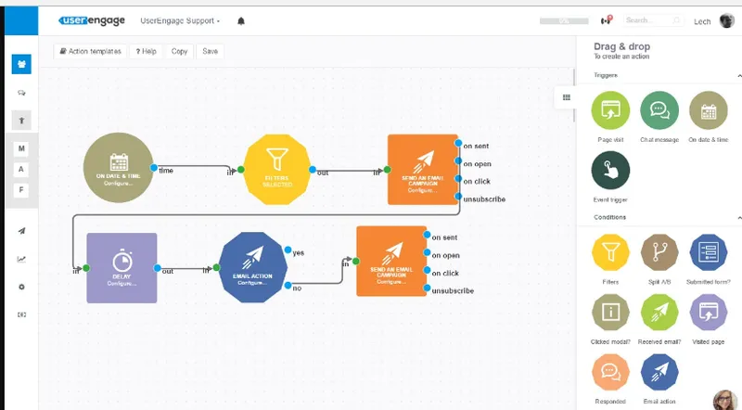Image resolution: width=742 pixels, height=410 pixels.
Task: Pick the Event trigger icon
Action: coord(610,171)
